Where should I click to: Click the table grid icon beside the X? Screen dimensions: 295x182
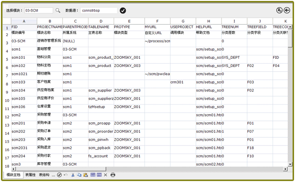pyautogui.click(x=99, y=175)
